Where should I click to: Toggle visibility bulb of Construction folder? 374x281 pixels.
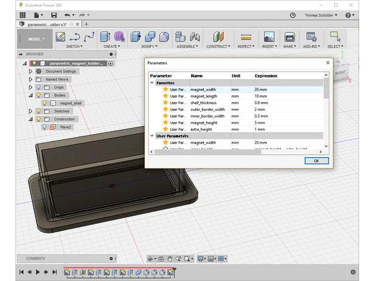(x=38, y=119)
